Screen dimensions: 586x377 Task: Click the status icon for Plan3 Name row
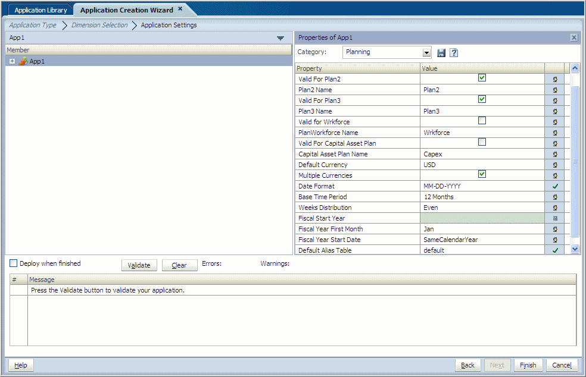tap(555, 111)
